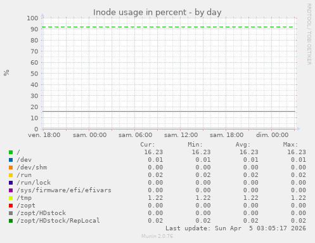Click the 'Avg:' column header
Viewport: 315px width, 243px height.
point(243,145)
